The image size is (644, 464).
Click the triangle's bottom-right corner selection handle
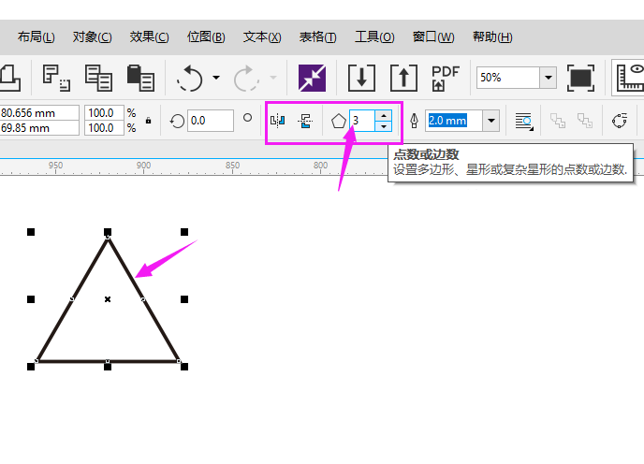[184, 367]
